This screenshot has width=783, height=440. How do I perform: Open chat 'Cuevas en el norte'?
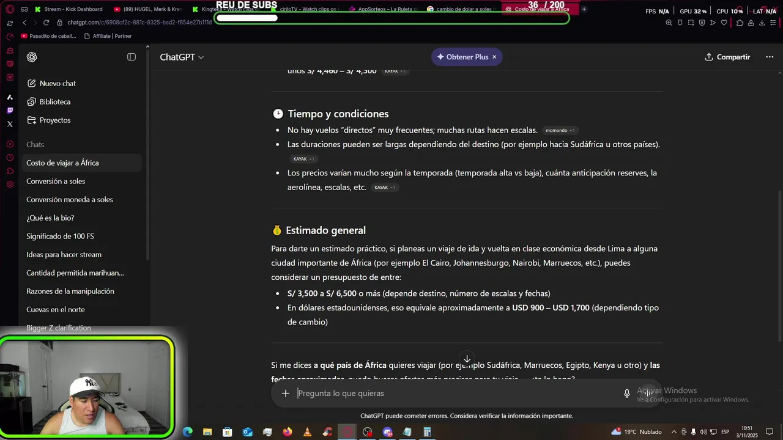(82, 309)
